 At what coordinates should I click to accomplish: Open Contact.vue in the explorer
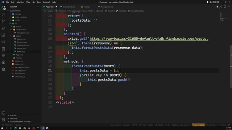[x=22, y=42]
